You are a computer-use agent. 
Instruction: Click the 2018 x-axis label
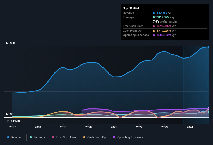point(38,127)
